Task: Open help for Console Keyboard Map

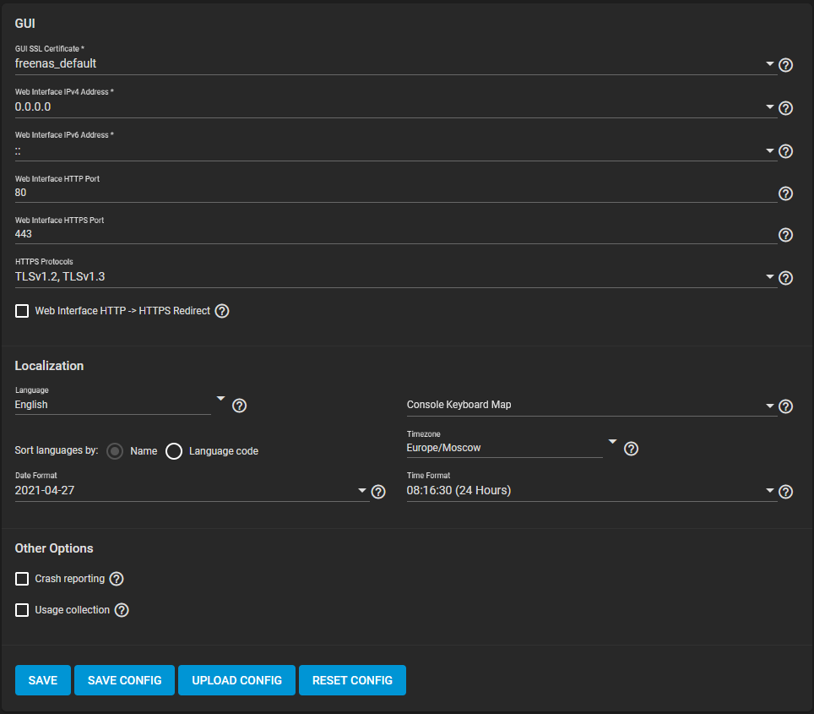Action: click(x=785, y=406)
